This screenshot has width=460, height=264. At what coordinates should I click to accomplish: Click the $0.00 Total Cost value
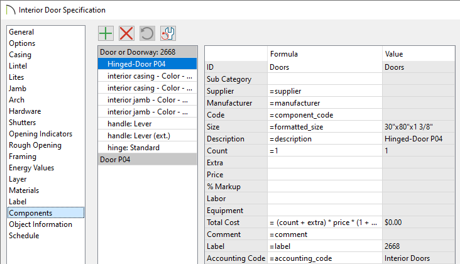coord(419,223)
